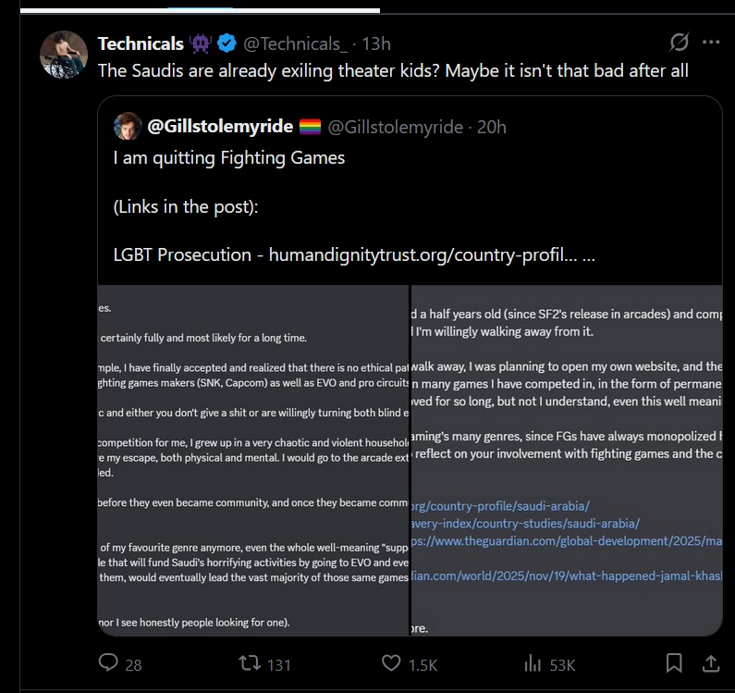735x693 pixels.
Task: Expand the right screenshot image attachment
Action: pyautogui.click(x=567, y=460)
